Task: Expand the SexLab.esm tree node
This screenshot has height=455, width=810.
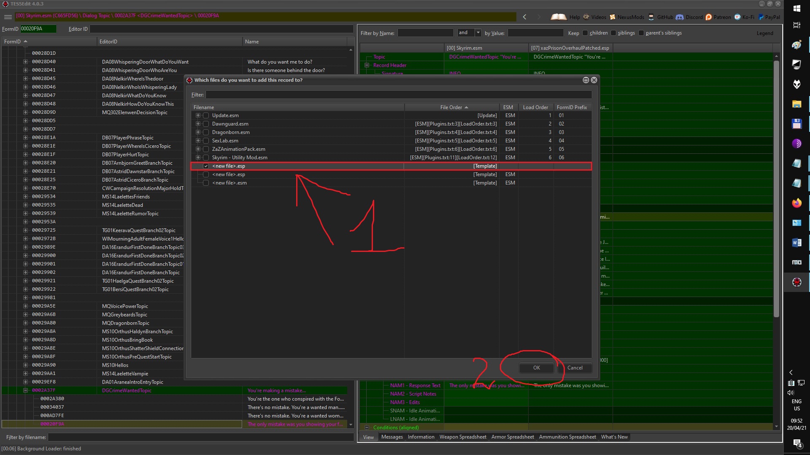Action: [198, 141]
